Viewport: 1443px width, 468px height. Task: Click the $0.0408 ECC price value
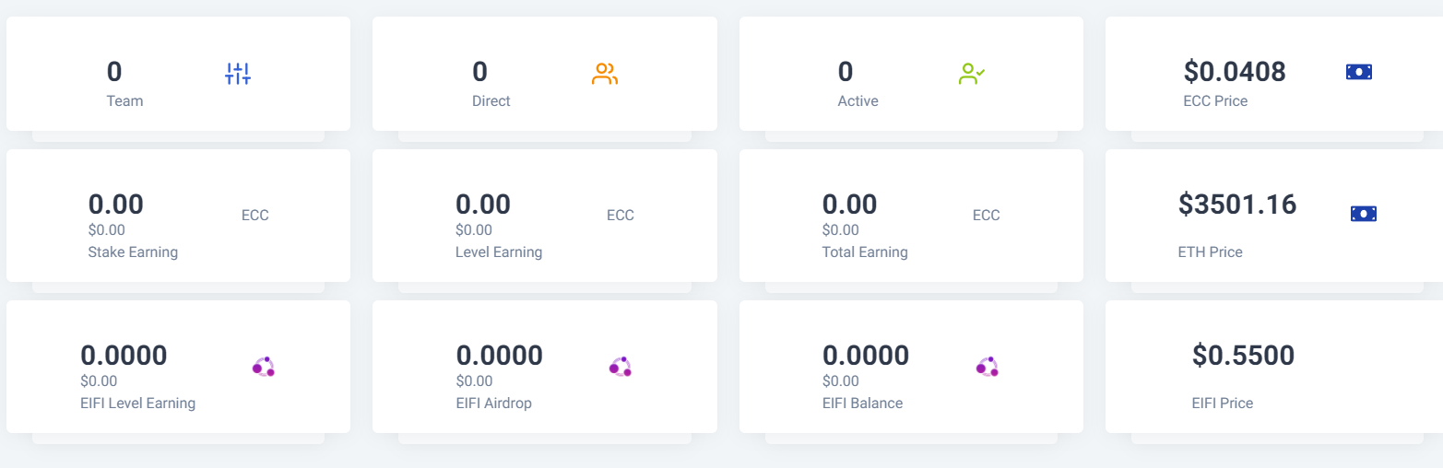coord(1234,72)
